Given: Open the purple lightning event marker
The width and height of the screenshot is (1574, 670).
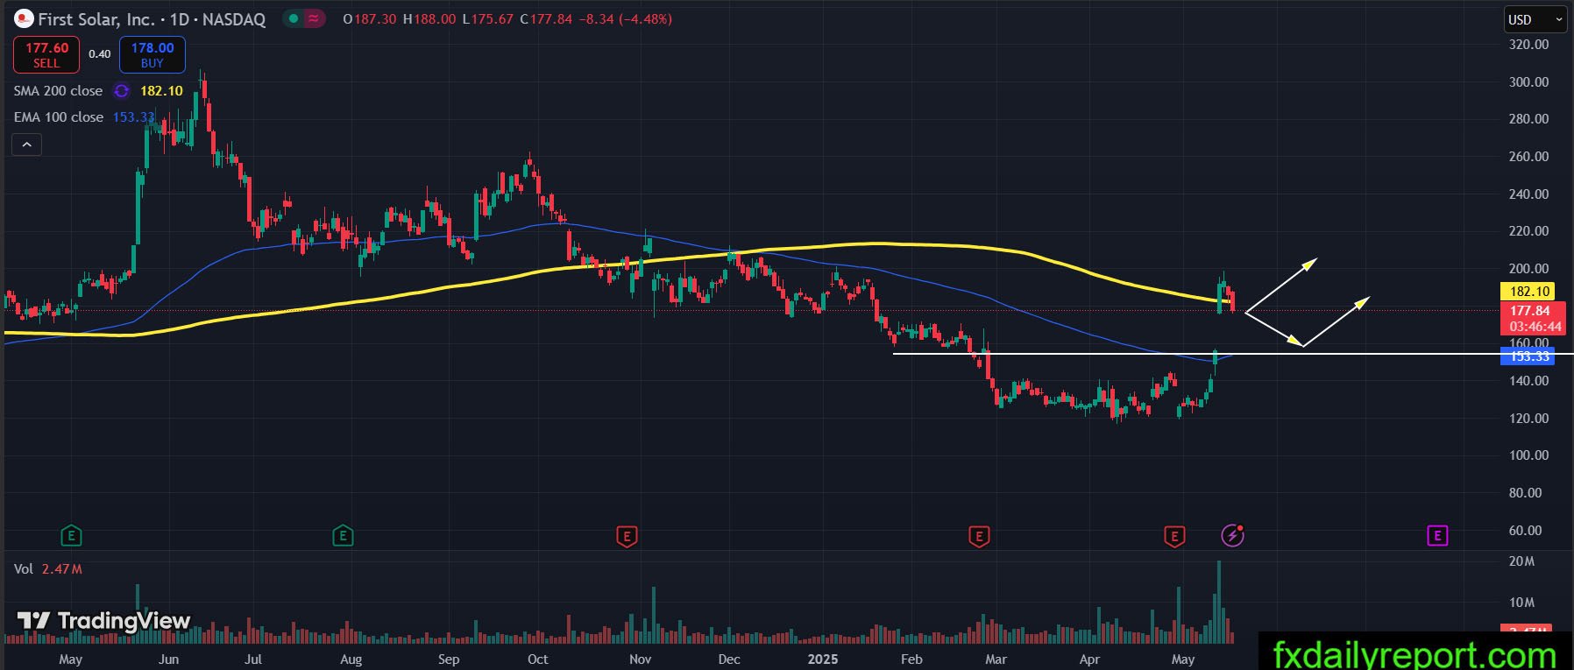Looking at the screenshot, I should tap(1233, 534).
